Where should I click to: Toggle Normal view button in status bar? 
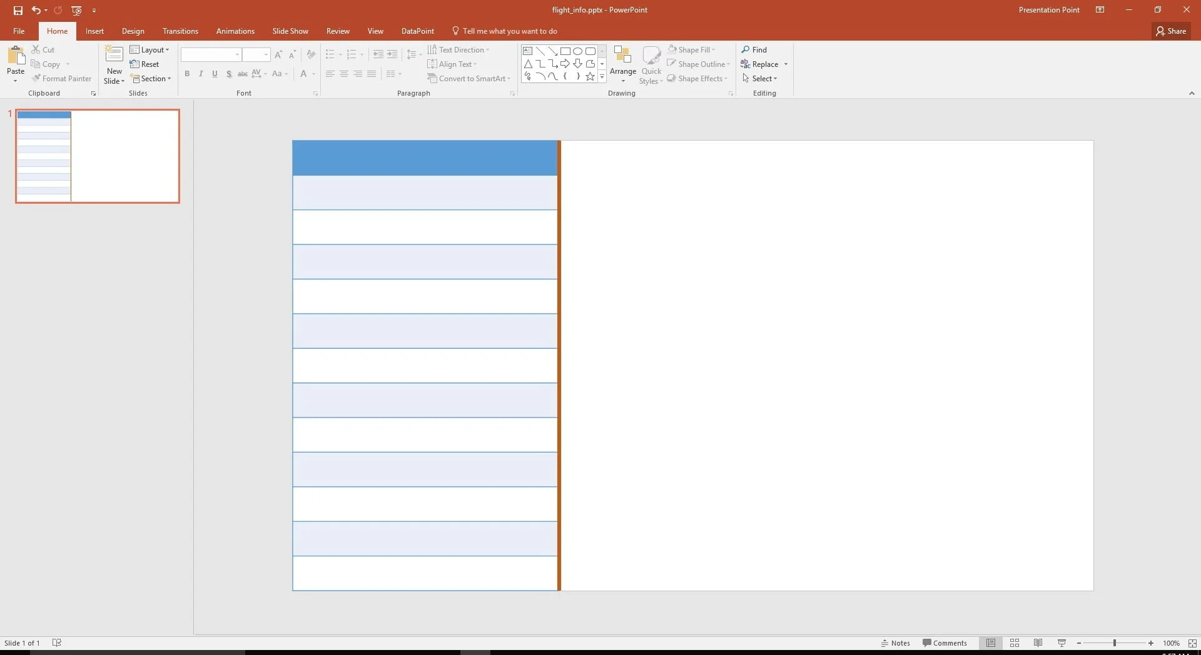tap(991, 643)
